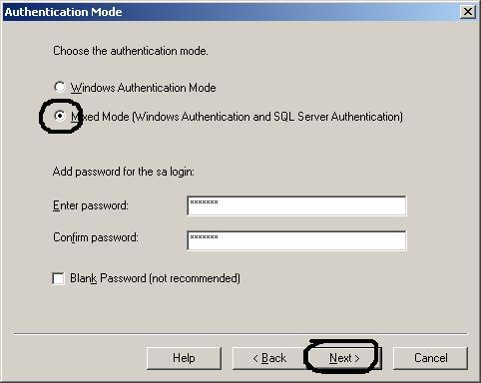Click the 'Add password for the sa login:' text

pyautogui.click(x=124, y=172)
